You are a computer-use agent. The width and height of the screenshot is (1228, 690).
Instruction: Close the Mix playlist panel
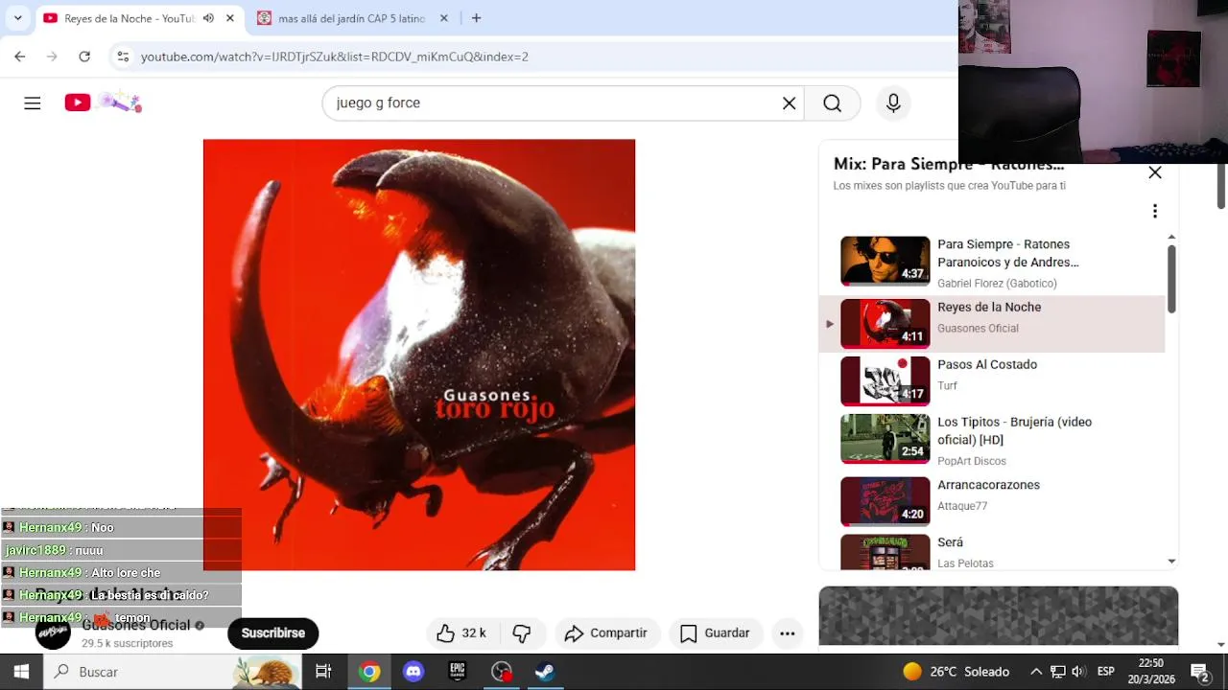click(x=1155, y=172)
